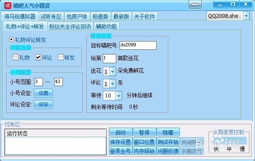Viewport: 255px width, 161px height.
Task: Click the 小号范围 end field showing 43
Action: coord(59,82)
